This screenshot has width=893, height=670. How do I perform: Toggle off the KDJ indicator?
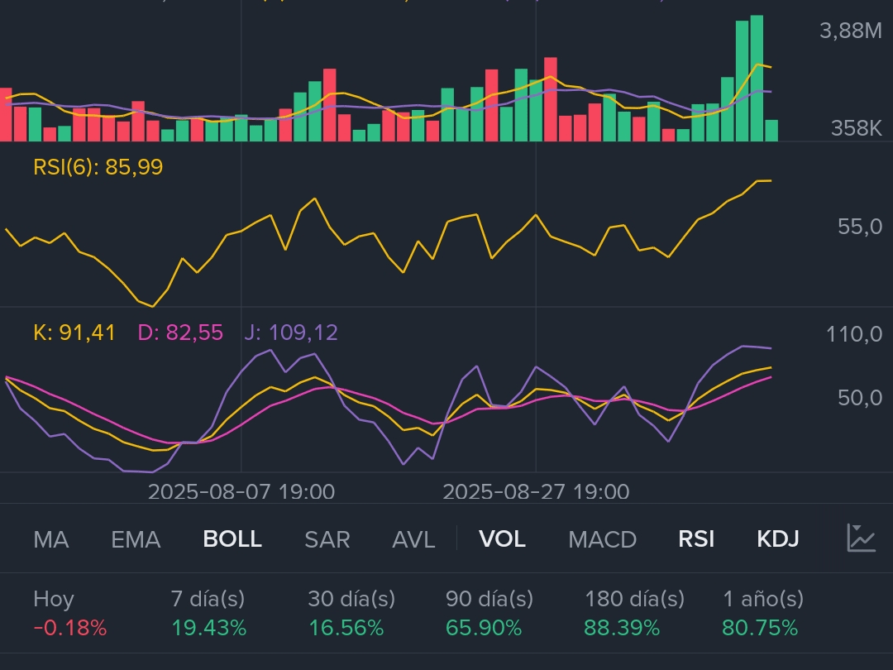(x=778, y=539)
